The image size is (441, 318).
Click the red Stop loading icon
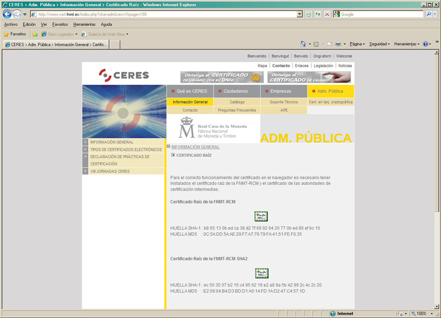327,14
